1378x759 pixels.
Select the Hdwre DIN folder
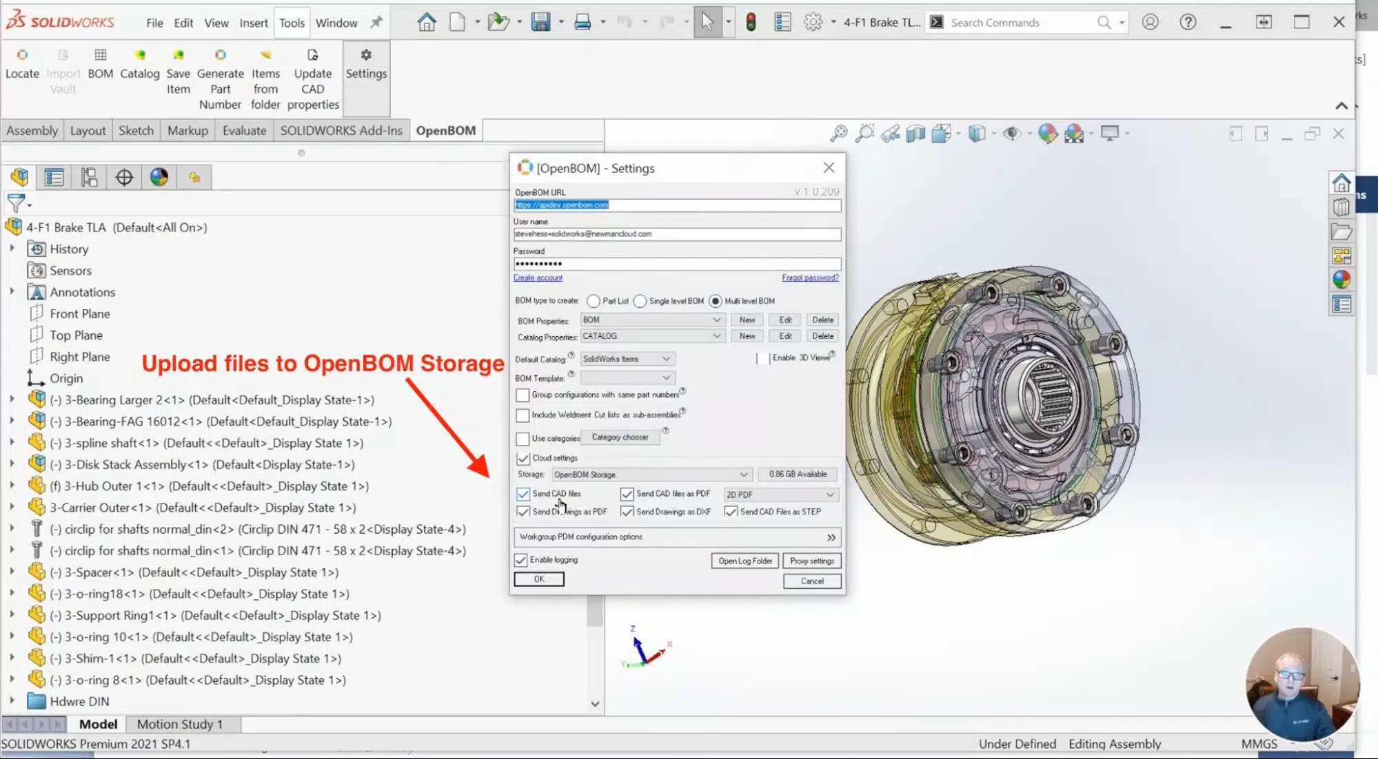click(x=68, y=701)
